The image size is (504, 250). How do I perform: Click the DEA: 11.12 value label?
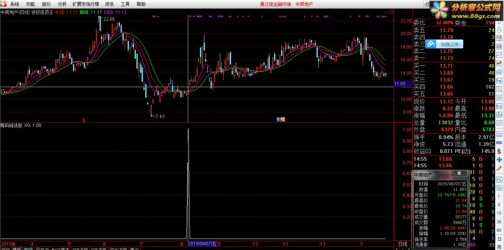point(115,12)
